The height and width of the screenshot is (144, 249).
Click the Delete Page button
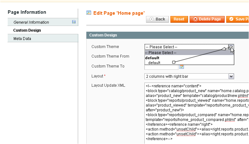[x=207, y=19]
